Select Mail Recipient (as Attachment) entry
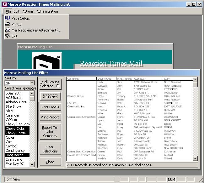The image size is (204, 183). coord(36,30)
